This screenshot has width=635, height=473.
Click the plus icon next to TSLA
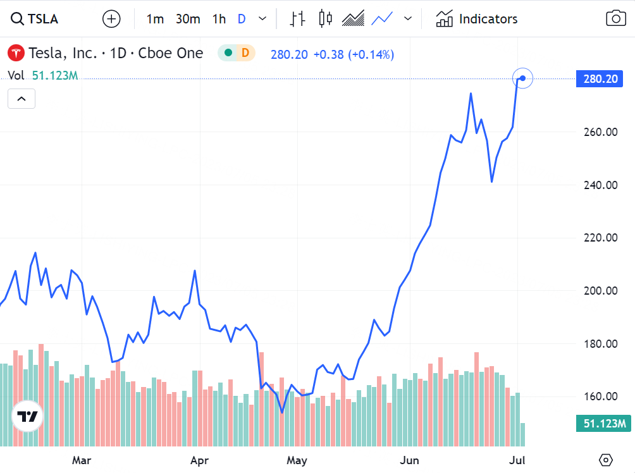[111, 19]
